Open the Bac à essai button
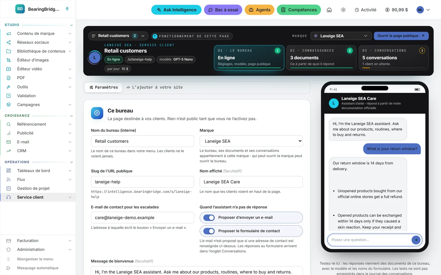The image size is (441, 275). (223, 10)
